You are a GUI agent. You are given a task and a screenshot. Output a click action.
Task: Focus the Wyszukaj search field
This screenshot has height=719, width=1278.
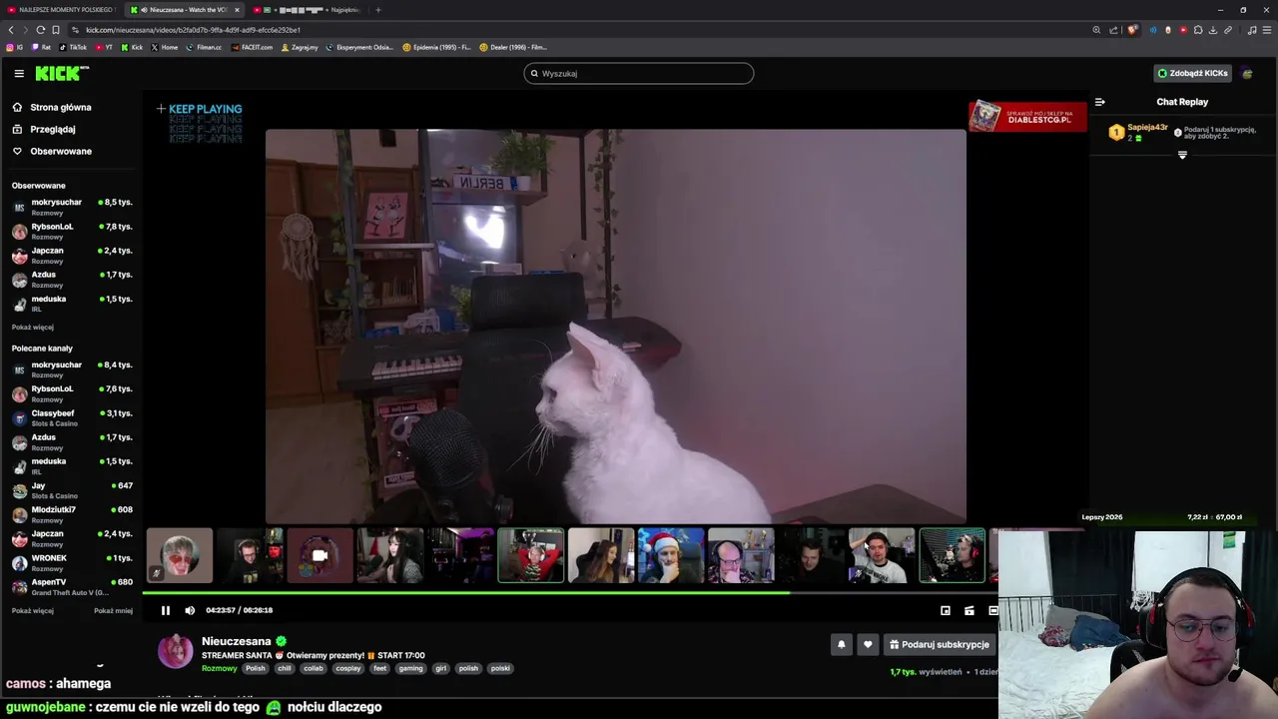[x=639, y=73]
